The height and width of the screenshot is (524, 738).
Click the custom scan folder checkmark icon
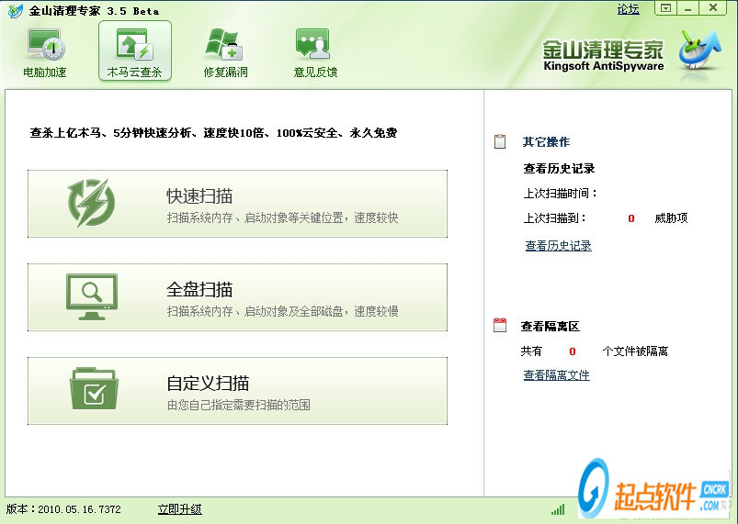pos(94,388)
